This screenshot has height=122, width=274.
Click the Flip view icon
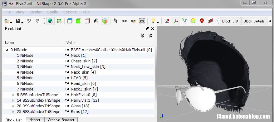tap(96, 21)
